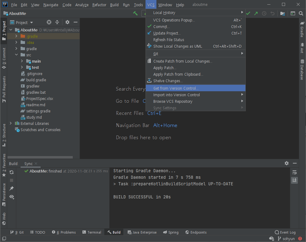
Task: Close the Sync build tab
Action: 36,164
